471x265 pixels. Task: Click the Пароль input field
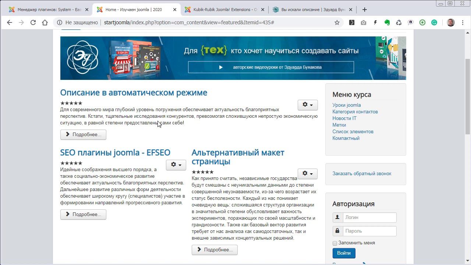click(x=369, y=231)
